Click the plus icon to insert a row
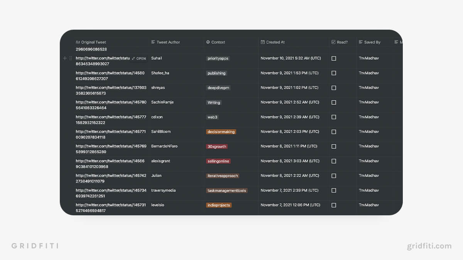463x260 pixels. click(64, 58)
